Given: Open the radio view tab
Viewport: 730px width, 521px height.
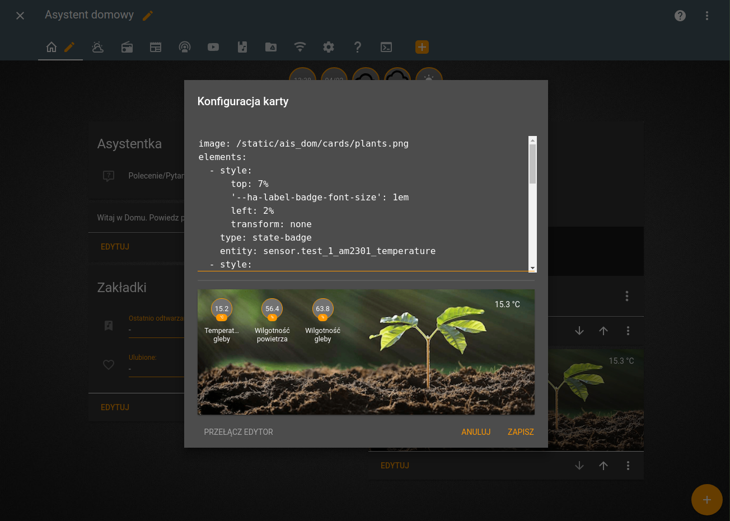Looking at the screenshot, I should (127, 47).
